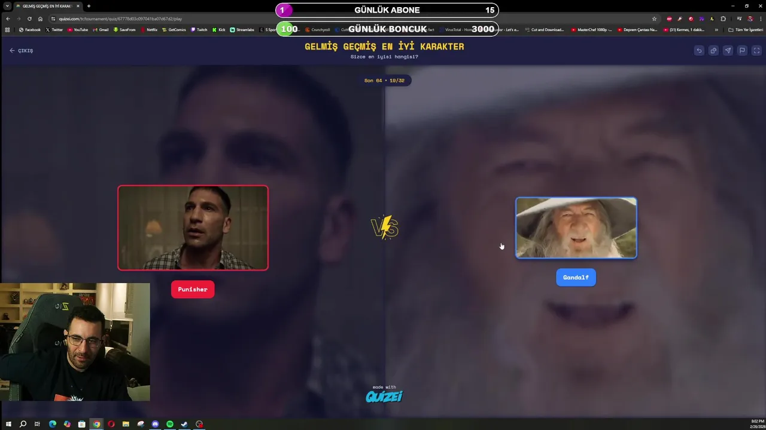The image size is (766, 430).
Task: Open Microsoft Store from the taskbar
Action: [x=82, y=424]
